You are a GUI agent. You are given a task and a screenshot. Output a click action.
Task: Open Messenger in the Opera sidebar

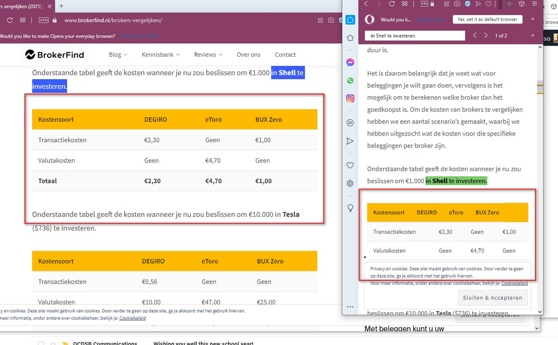(x=350, y=63)
